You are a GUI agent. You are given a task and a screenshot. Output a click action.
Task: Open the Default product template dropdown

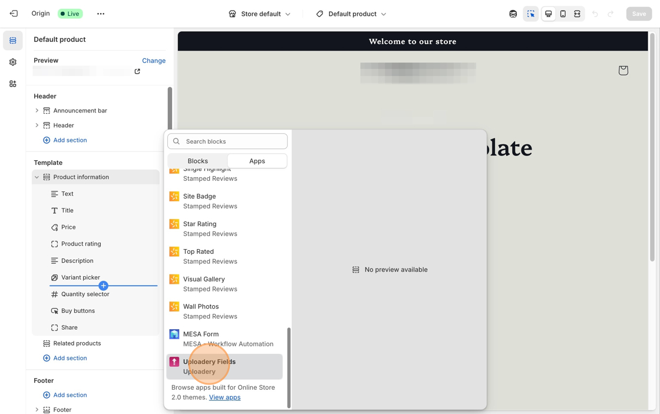pos(351,14)
